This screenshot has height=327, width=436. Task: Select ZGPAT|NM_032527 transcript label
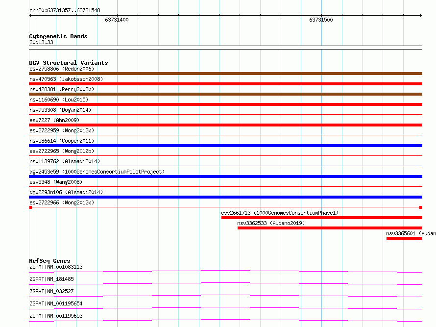click(x=51, y=291)
